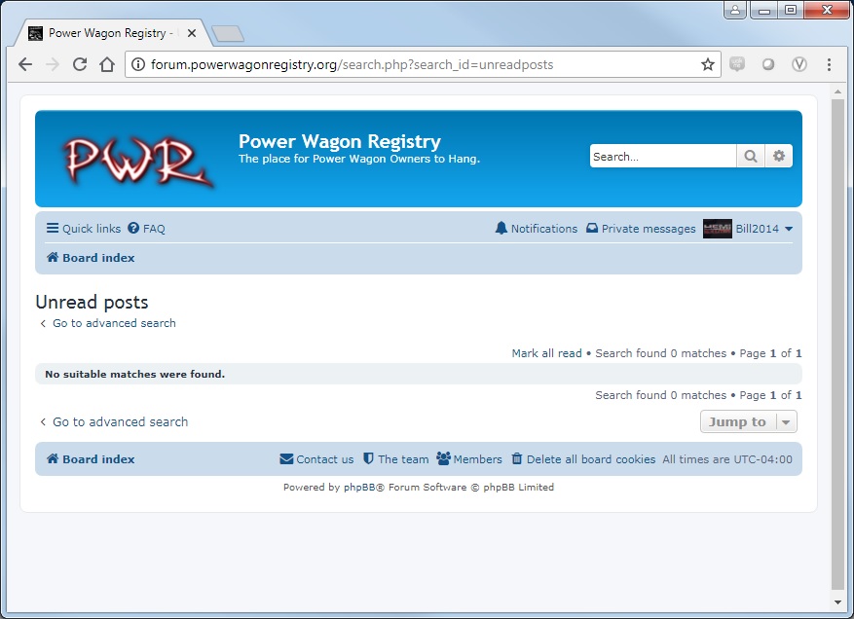This screenshot has height=619, width=854.
Task: Open Notifications link text
Action: (544, 229)
